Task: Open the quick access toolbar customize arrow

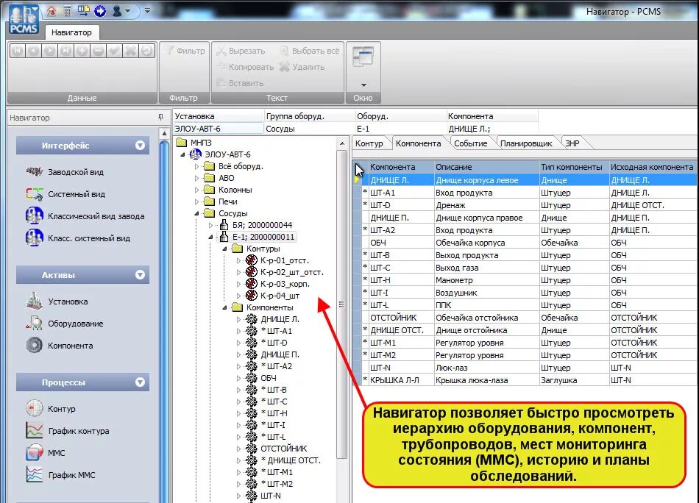Action: click(x=147, y=11)
